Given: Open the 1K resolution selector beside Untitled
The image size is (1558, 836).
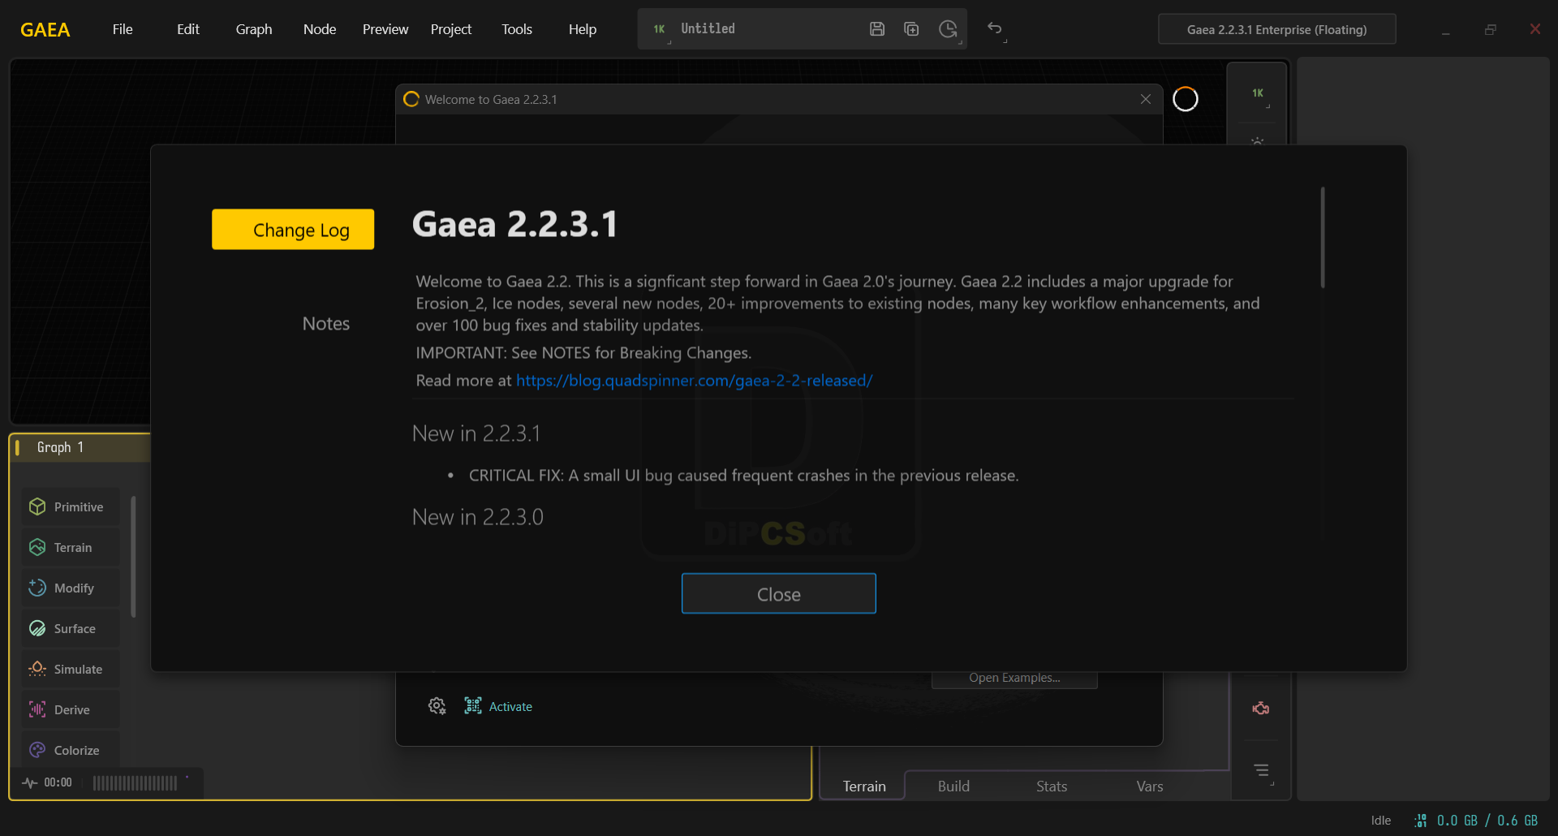Looking at the screenshot, I should [661, 30].
